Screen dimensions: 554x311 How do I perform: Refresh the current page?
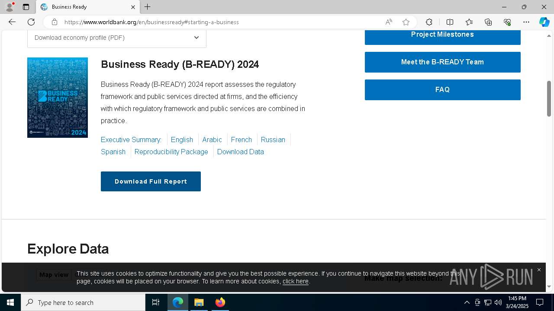[31, 22]
